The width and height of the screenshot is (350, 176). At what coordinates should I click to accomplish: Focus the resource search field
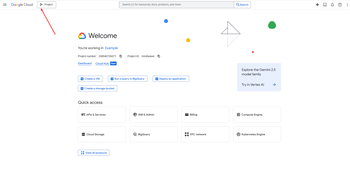click(176, 5)
